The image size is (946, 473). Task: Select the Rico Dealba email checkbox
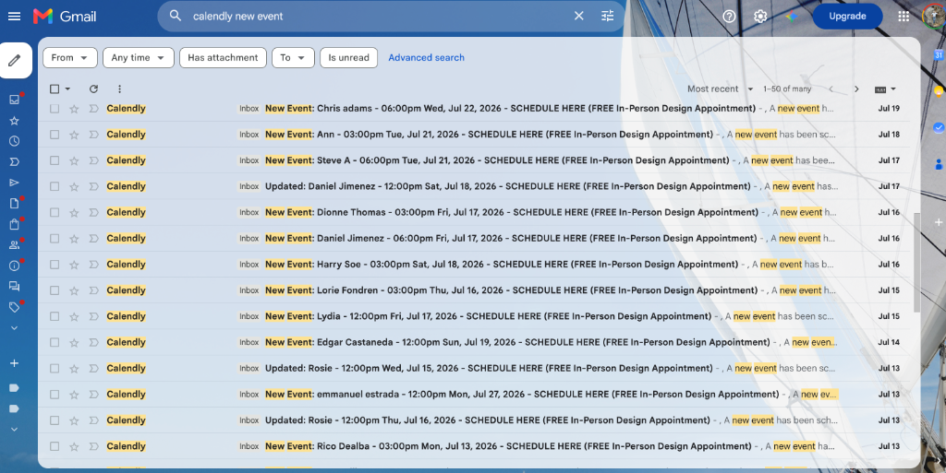(55, 446)
